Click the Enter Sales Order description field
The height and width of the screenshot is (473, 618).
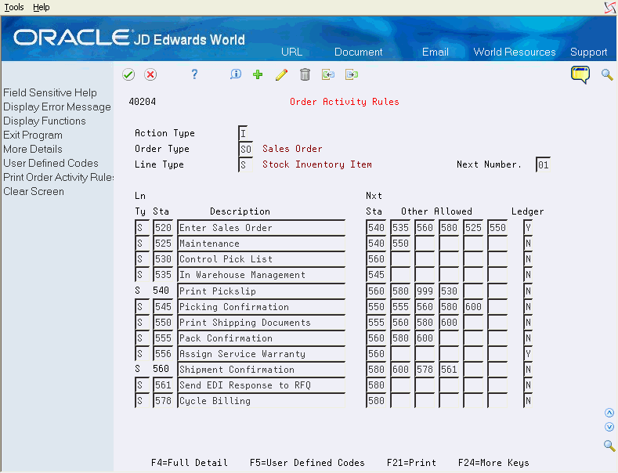(x=262, y=227)
